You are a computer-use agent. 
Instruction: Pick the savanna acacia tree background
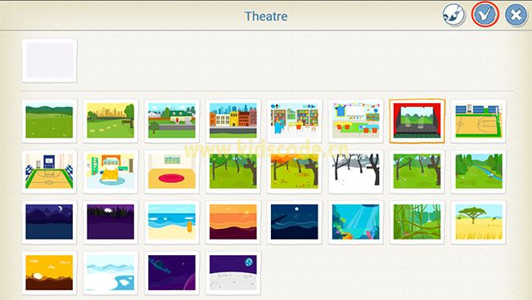479,222
